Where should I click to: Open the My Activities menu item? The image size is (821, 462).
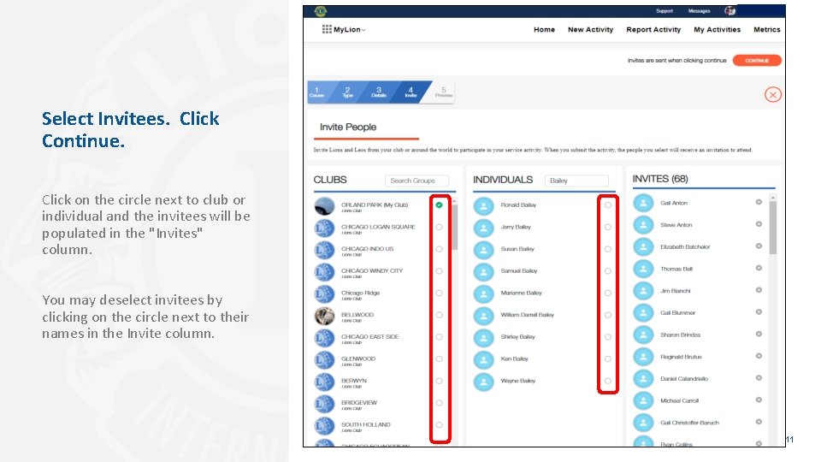tap(717, 30)
